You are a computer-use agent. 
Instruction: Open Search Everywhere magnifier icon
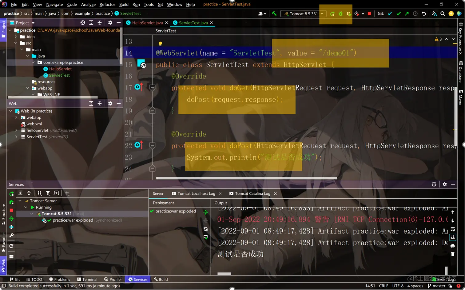pyautogui.click(x=443, y=13)
